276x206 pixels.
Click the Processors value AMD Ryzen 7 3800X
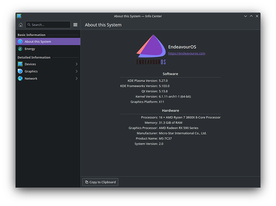[x=190, y=117]
